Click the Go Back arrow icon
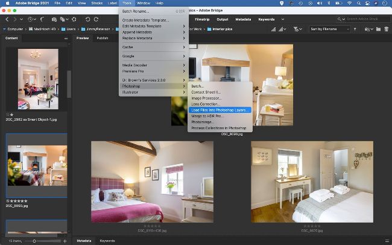Viewport: 392px width, 245px height. click(x=7, y=19)
